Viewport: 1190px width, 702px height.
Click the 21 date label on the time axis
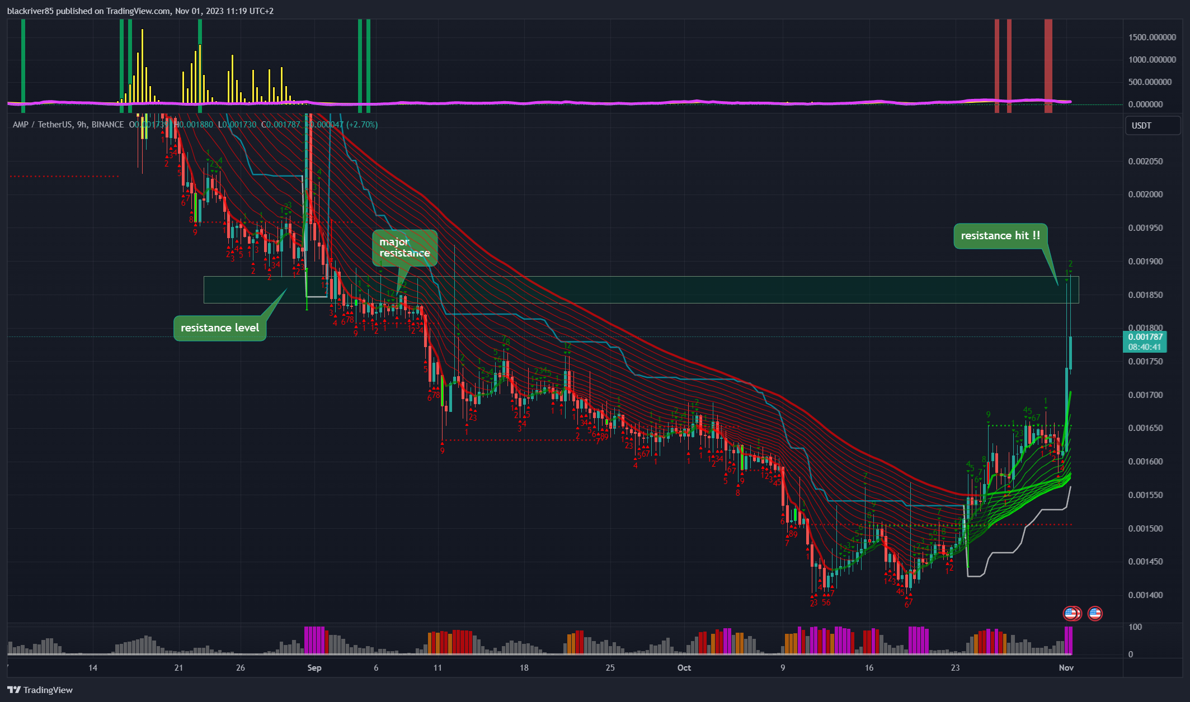point(178,668)
